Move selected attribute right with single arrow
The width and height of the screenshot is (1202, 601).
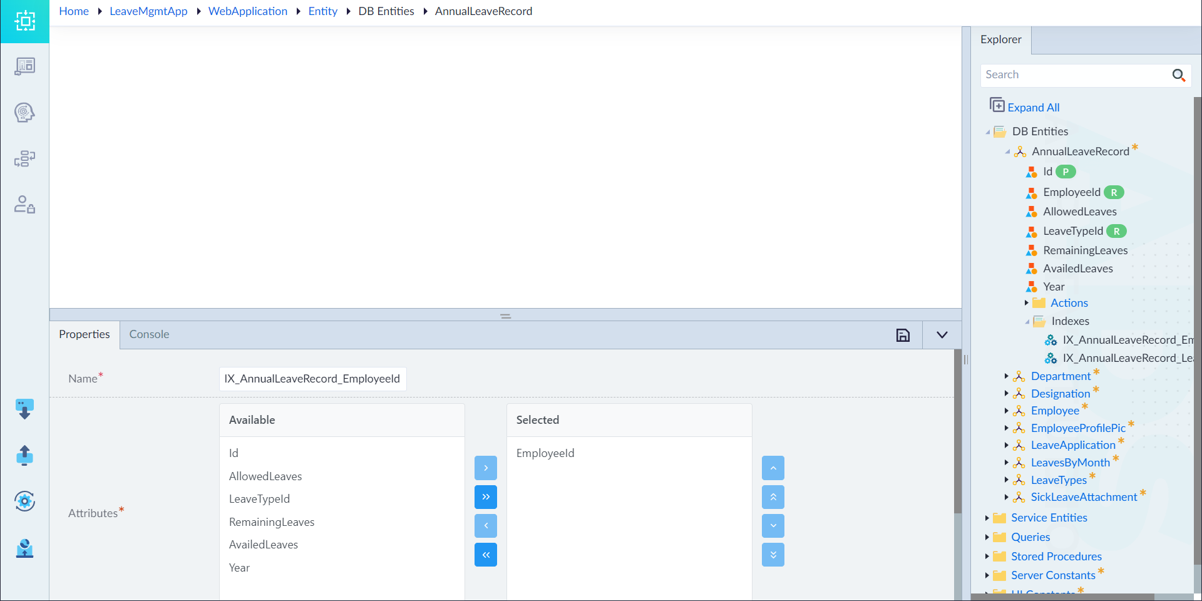click(x=486, y=468)
